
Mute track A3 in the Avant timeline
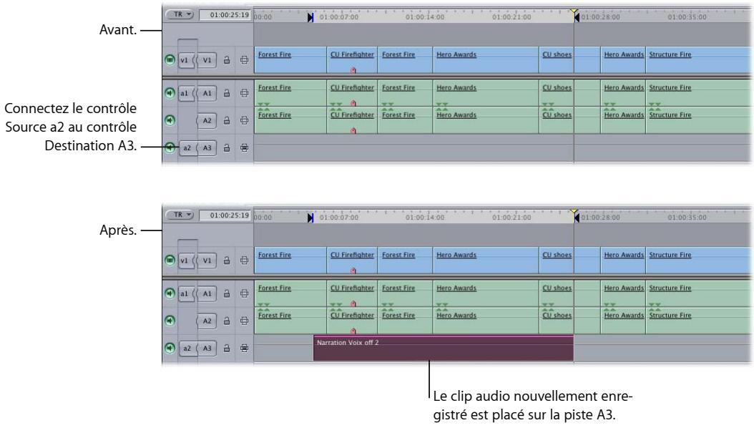[170, 147]
